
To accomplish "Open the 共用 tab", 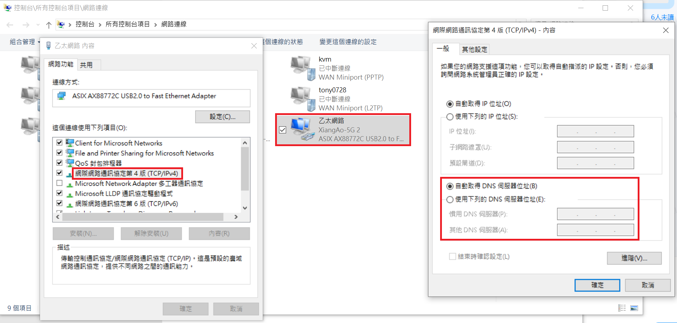I will tap(86, 65).
